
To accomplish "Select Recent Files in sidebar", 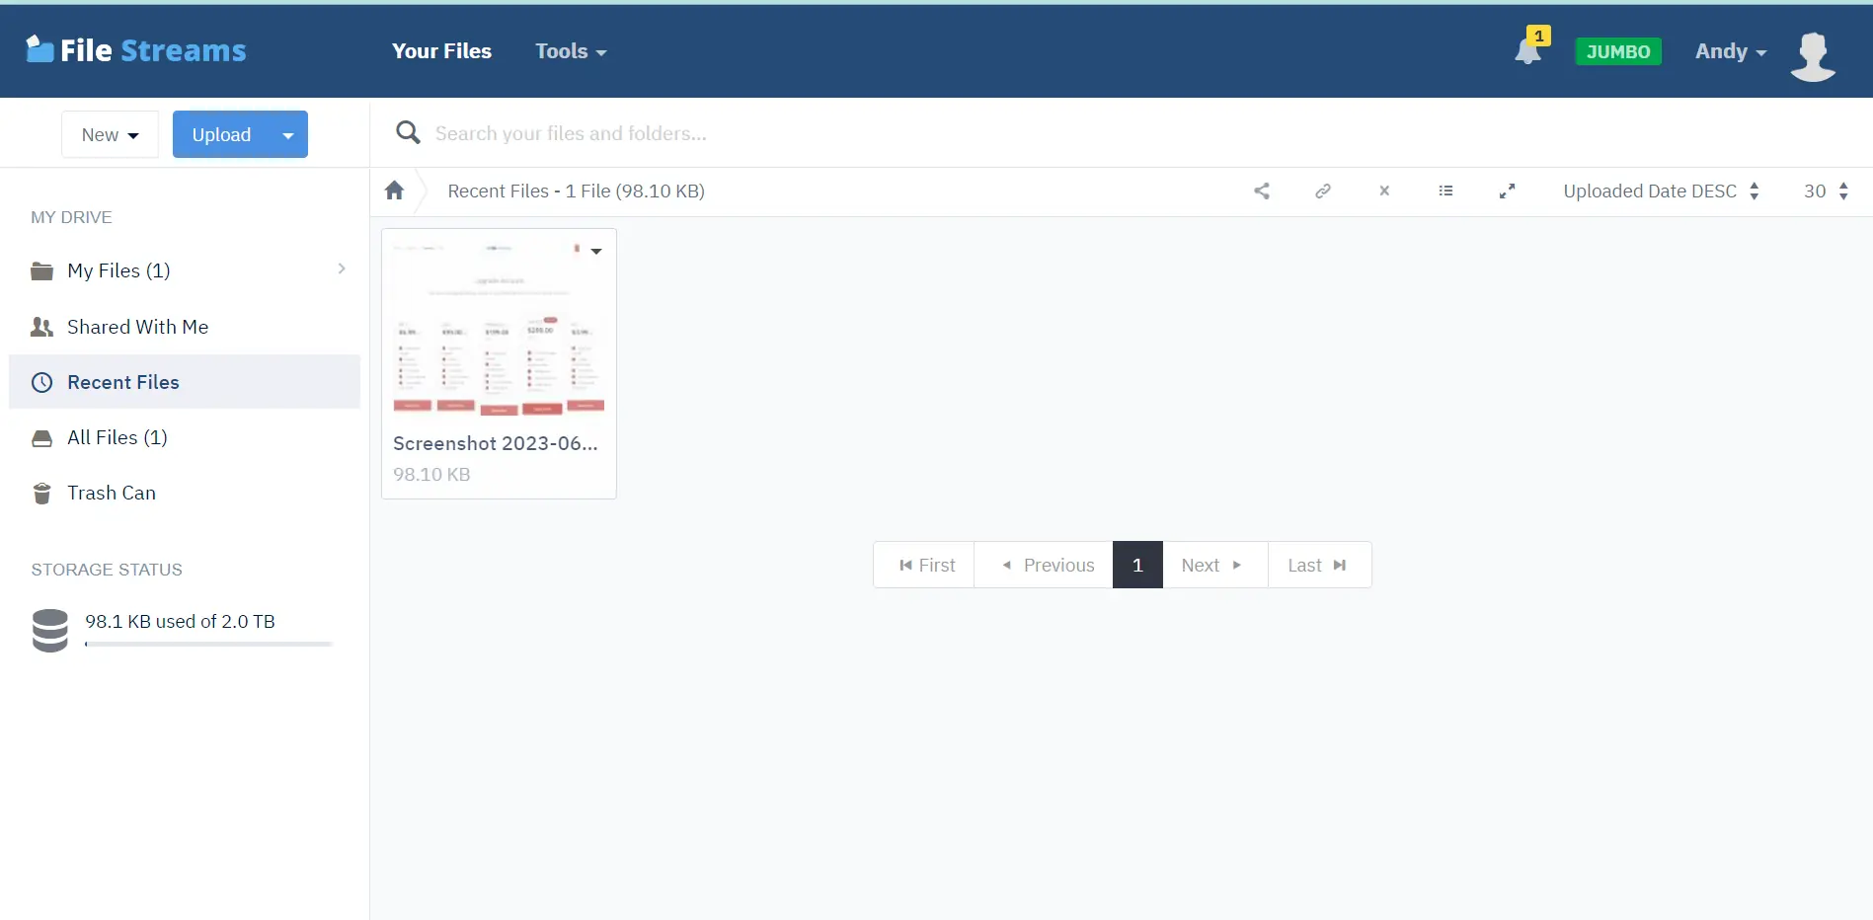I will click(185, 382).
